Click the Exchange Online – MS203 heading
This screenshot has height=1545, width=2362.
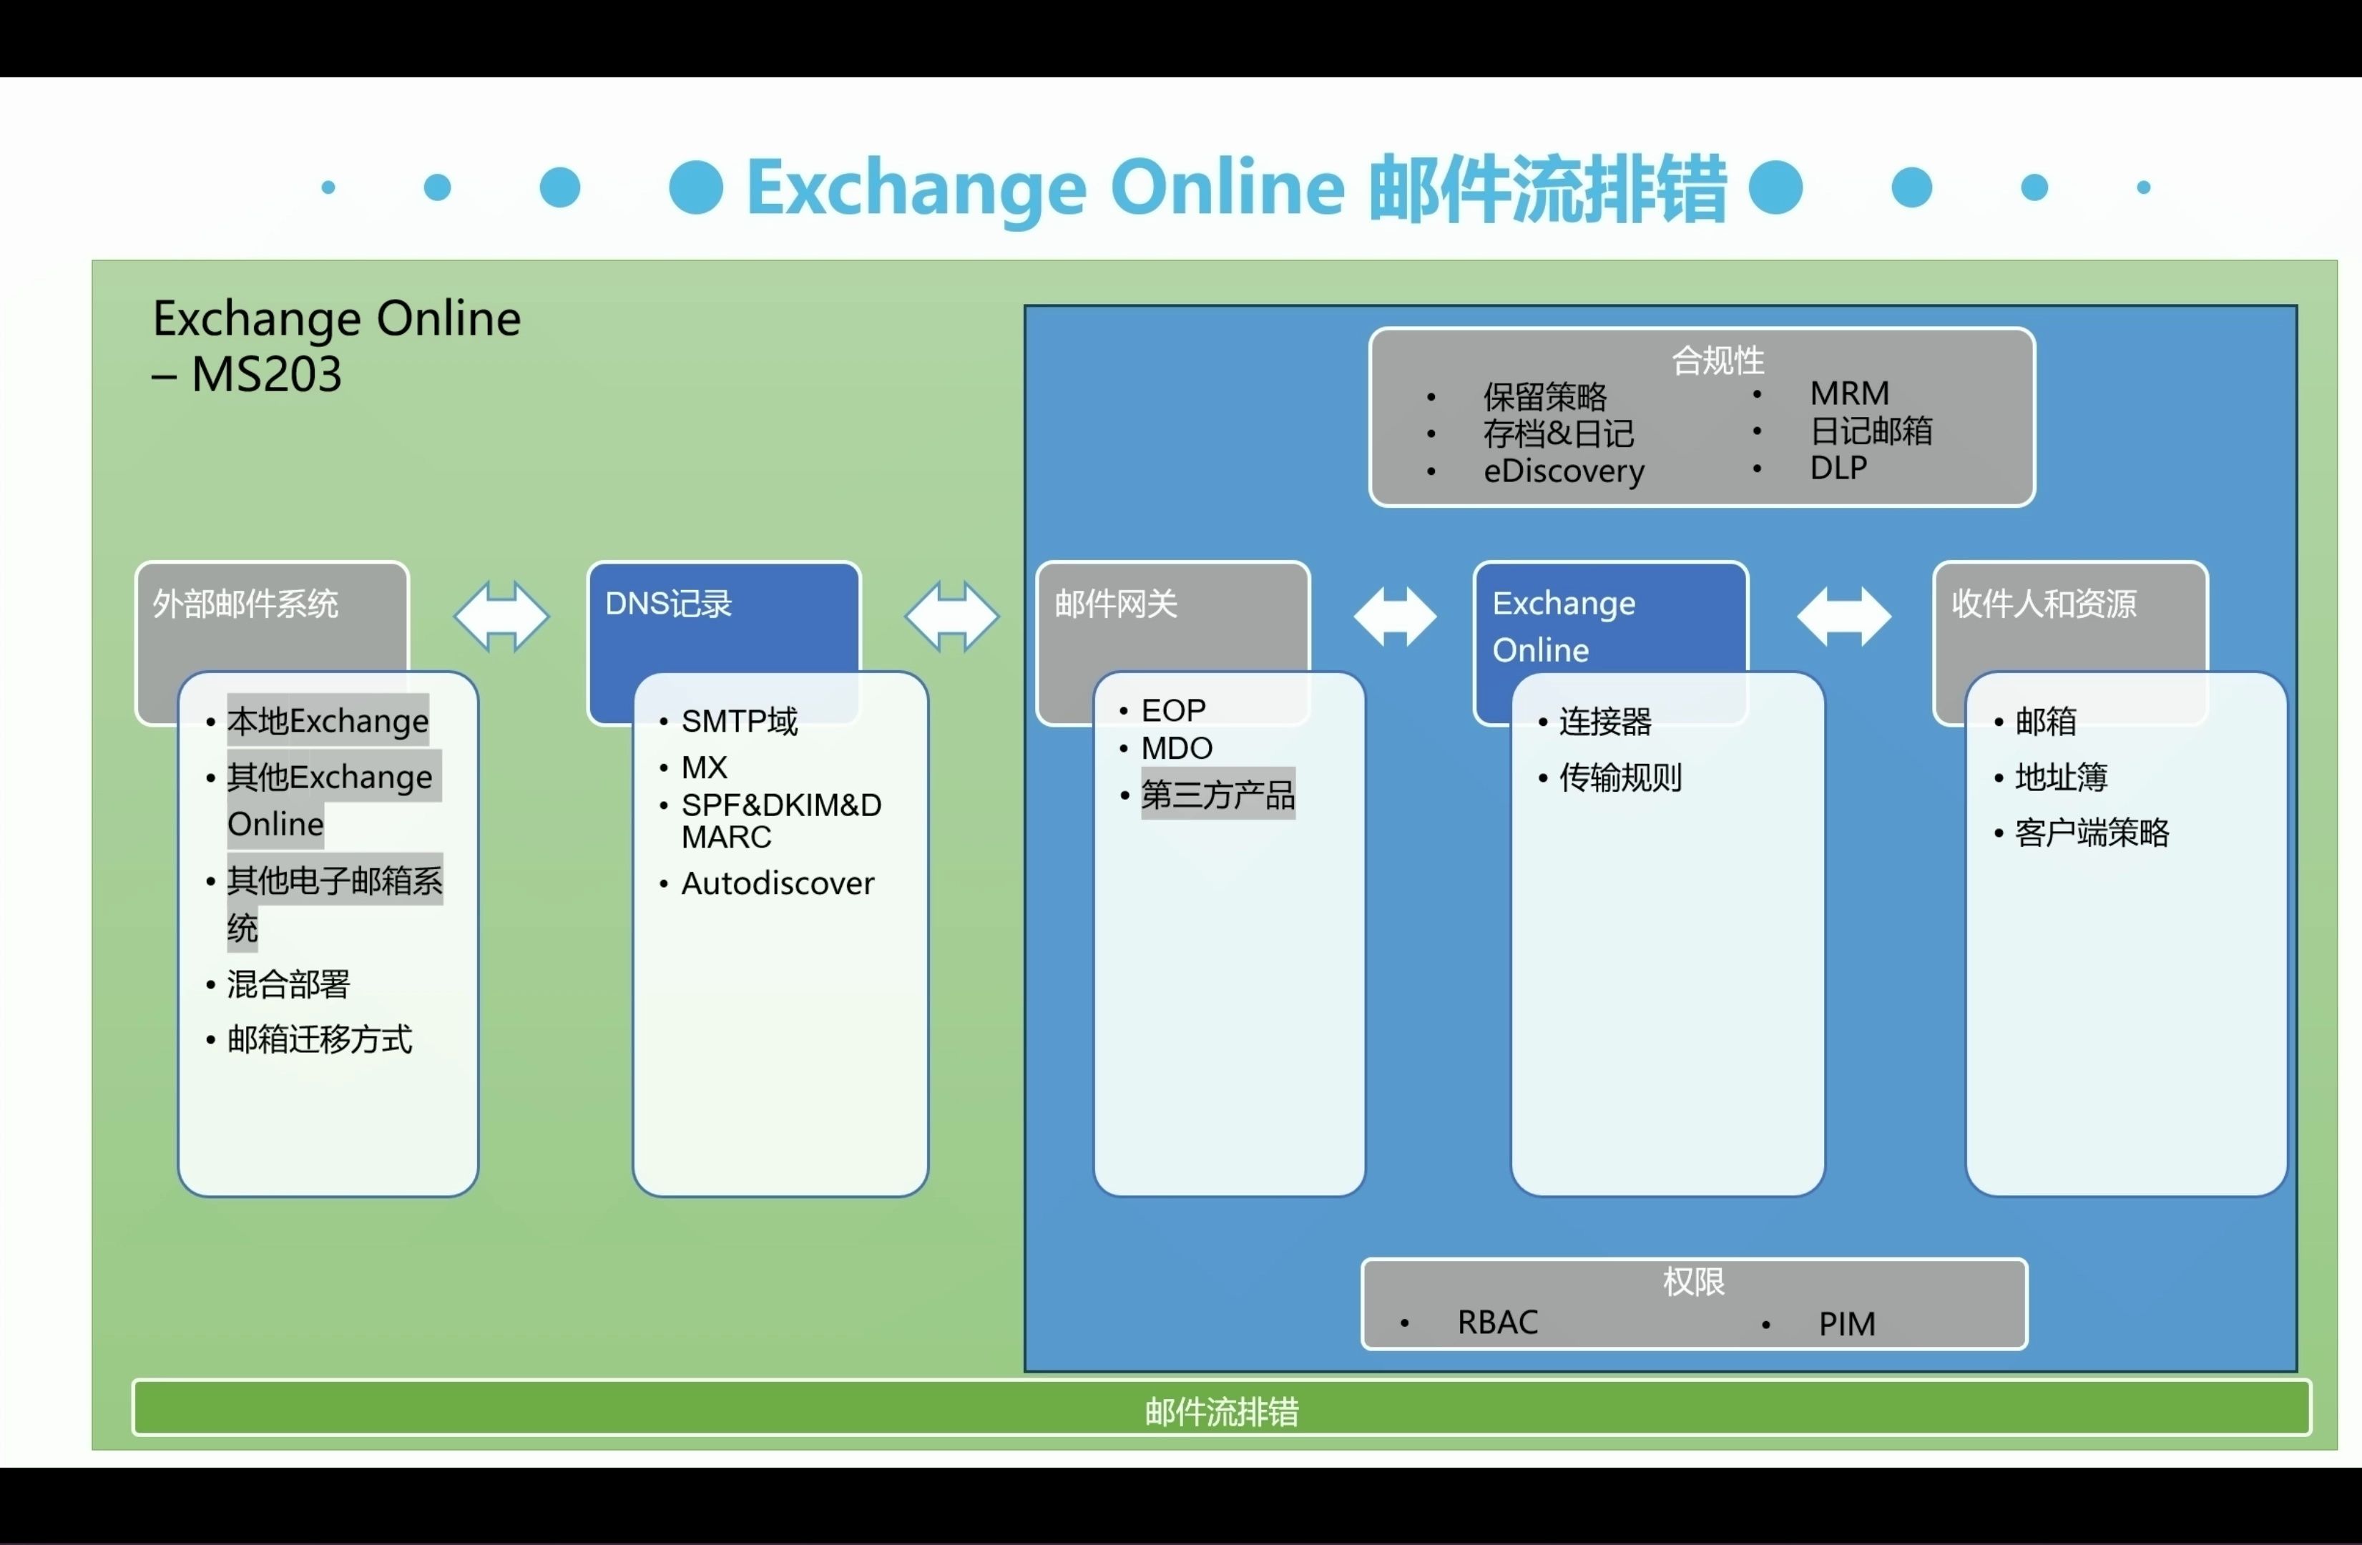336,345
